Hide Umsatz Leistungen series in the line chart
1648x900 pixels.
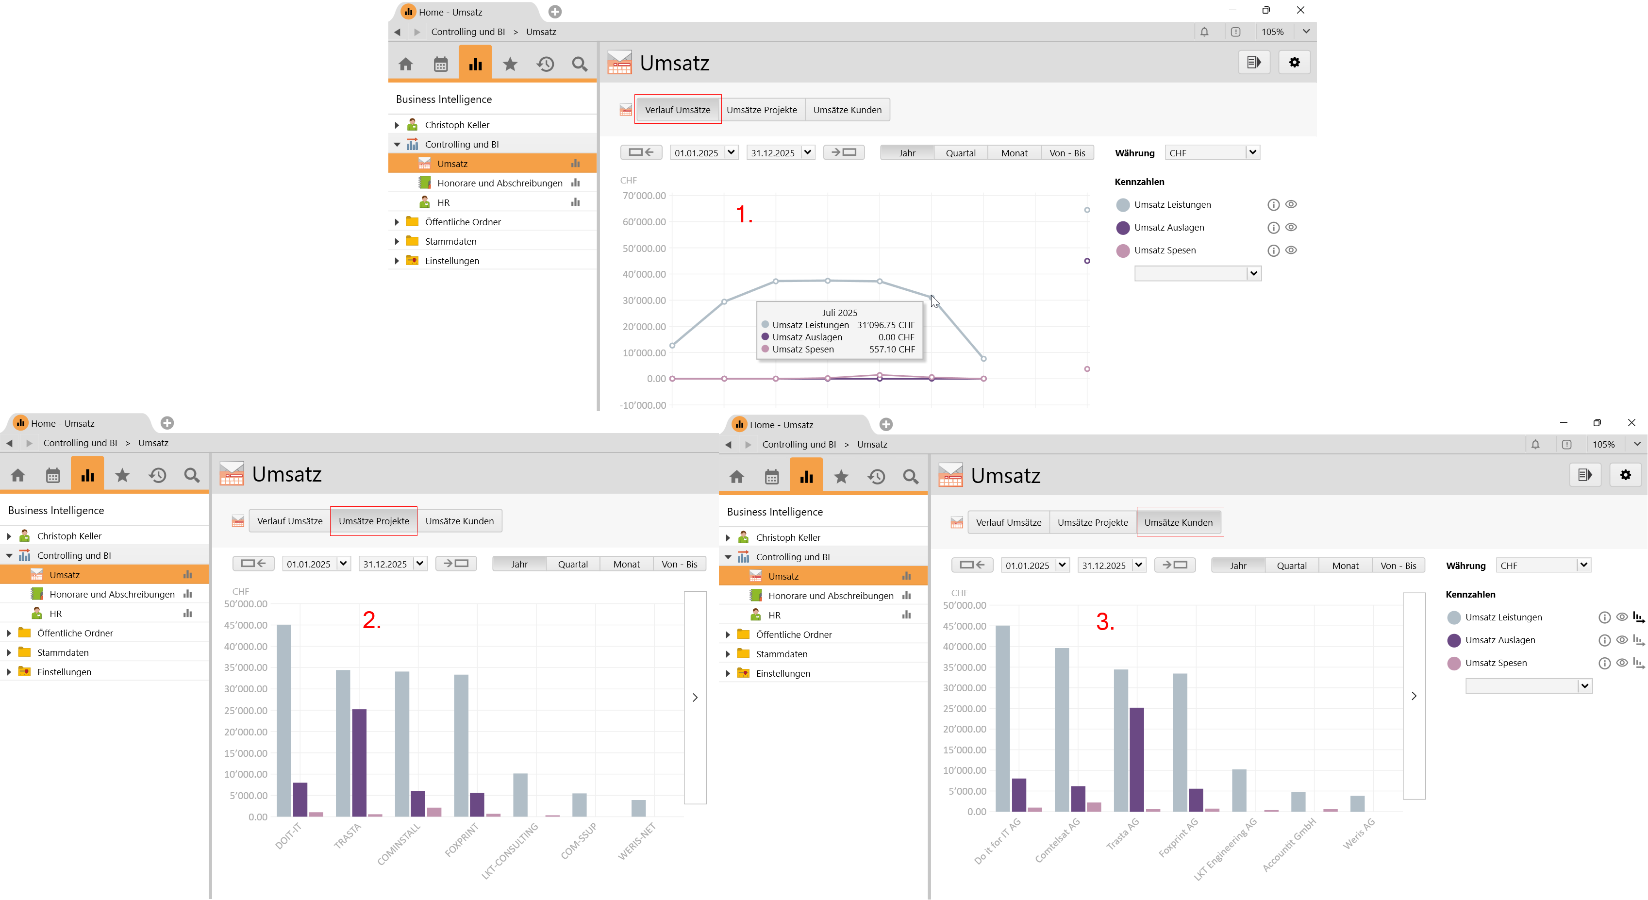1291,205
